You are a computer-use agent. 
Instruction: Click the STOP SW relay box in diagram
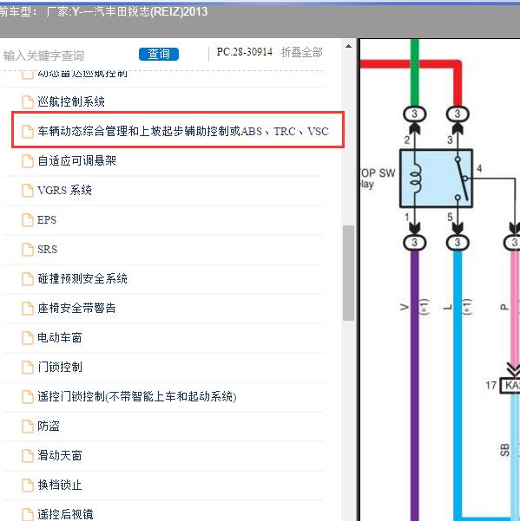(x=436, y=179)
